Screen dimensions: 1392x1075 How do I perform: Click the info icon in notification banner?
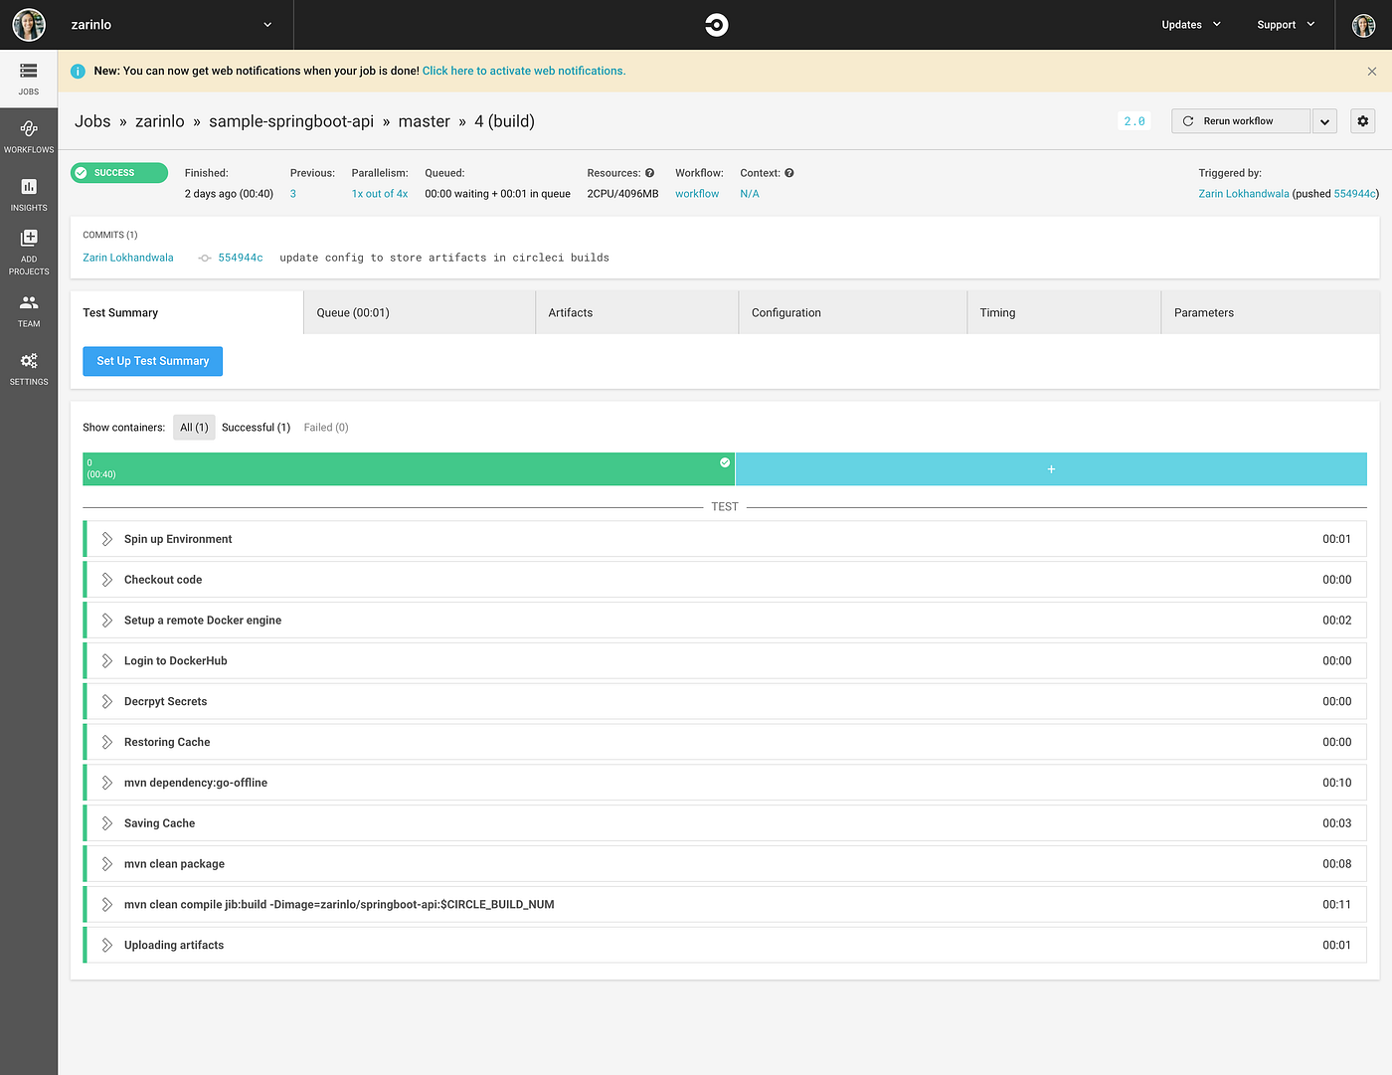point(78,72)
